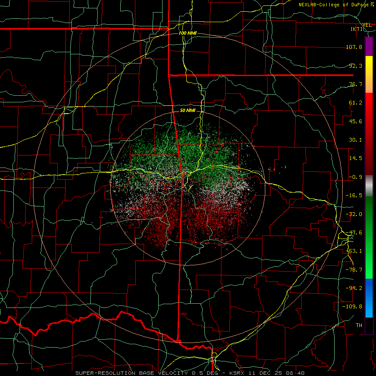Viewport: 376px width, 376px height.
Task: Click the -32.0 velocity scale value
Action: pyautogui.click(x=354, y=214)
